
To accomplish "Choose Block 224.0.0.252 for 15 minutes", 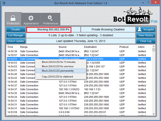I will tap(61, 62).
